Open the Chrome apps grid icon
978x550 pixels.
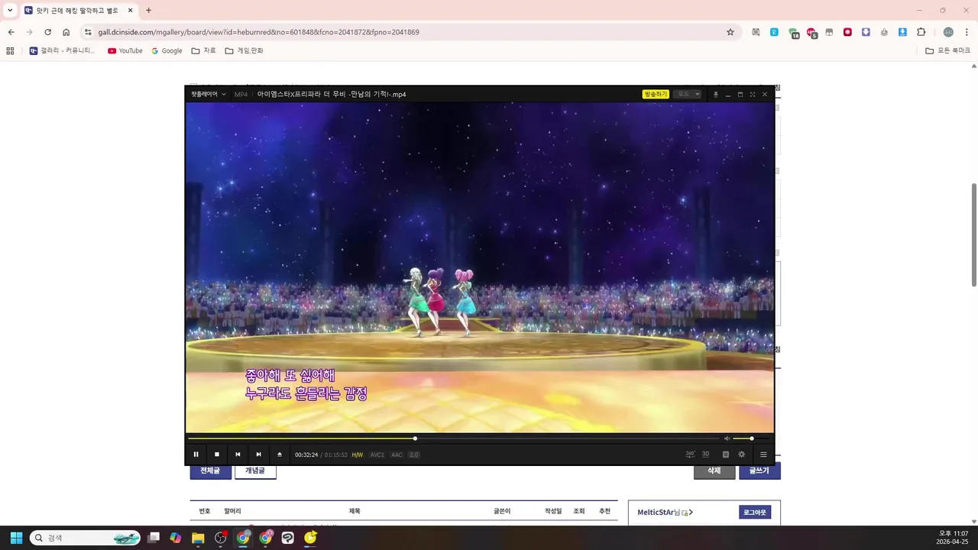click(10, 50)
